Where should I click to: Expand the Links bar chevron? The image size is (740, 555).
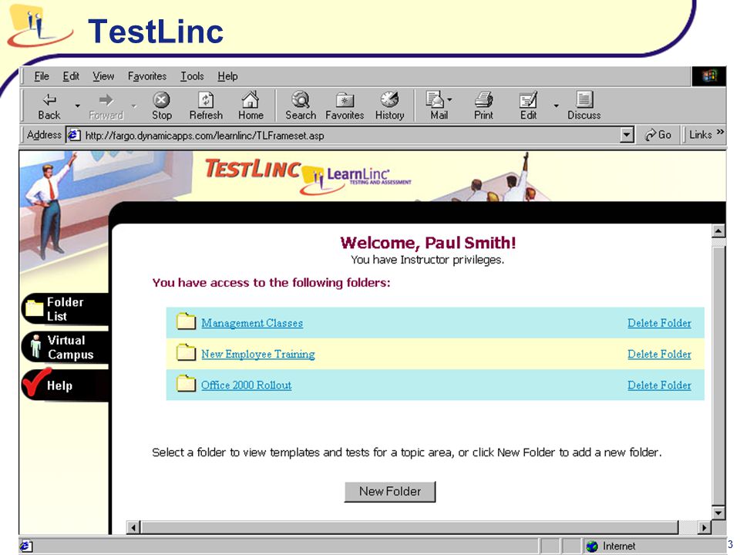point(720,132)
